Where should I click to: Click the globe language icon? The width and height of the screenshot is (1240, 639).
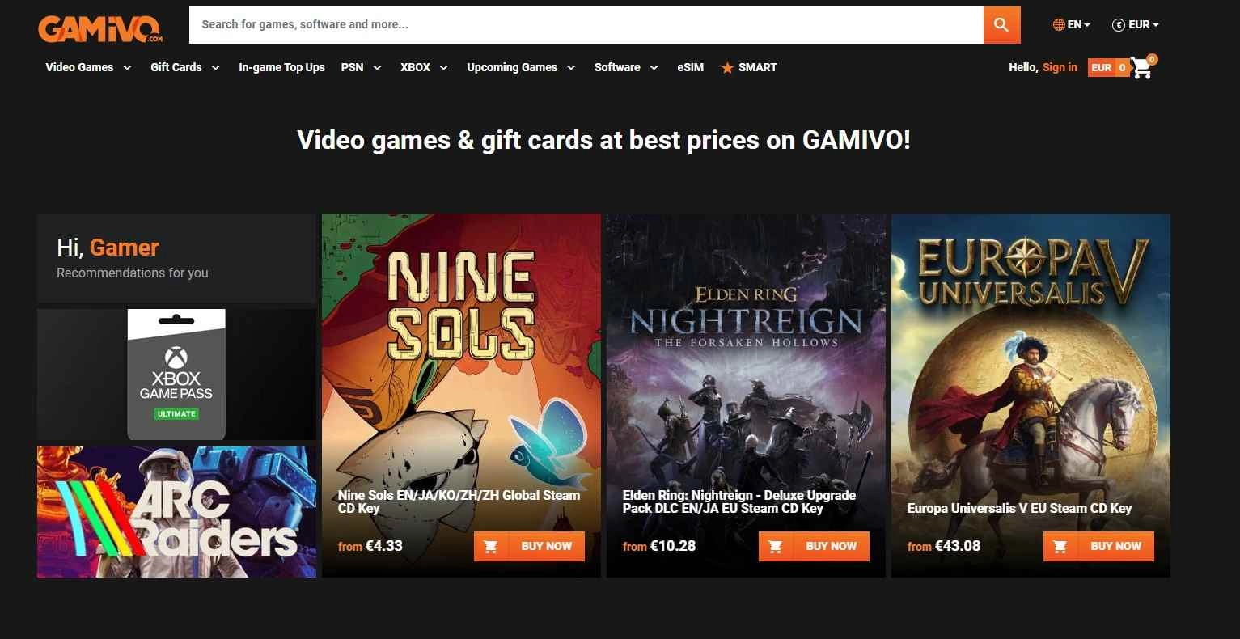(x=1059, y=25)
